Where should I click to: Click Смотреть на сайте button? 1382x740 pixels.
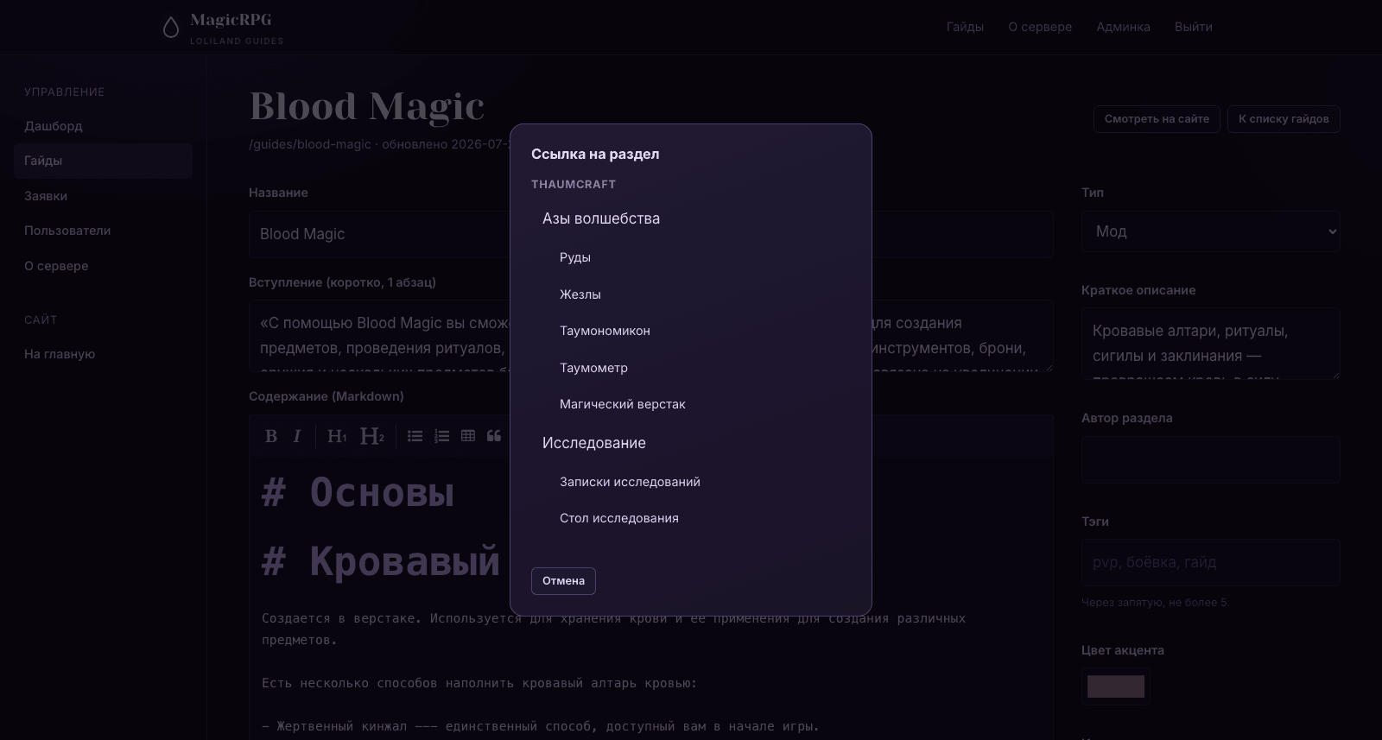pos(1157,119)
